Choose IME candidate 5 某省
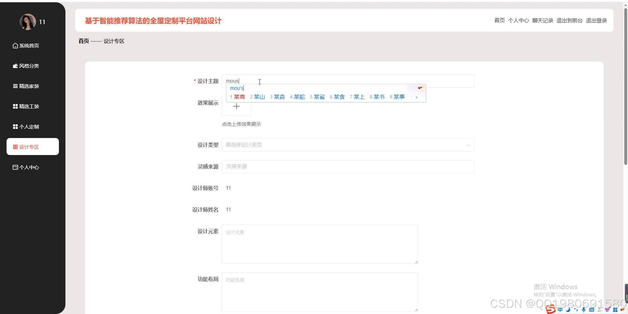The height and width of the screenshot is (314, 628). click(317, 97)
